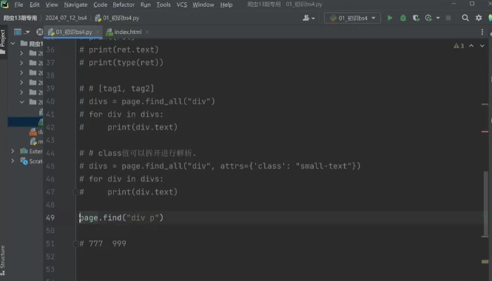Open the 01_初识bs4 run configuration dropdown
The width and height of the screenshot is (492, 281).
point(352,18)
